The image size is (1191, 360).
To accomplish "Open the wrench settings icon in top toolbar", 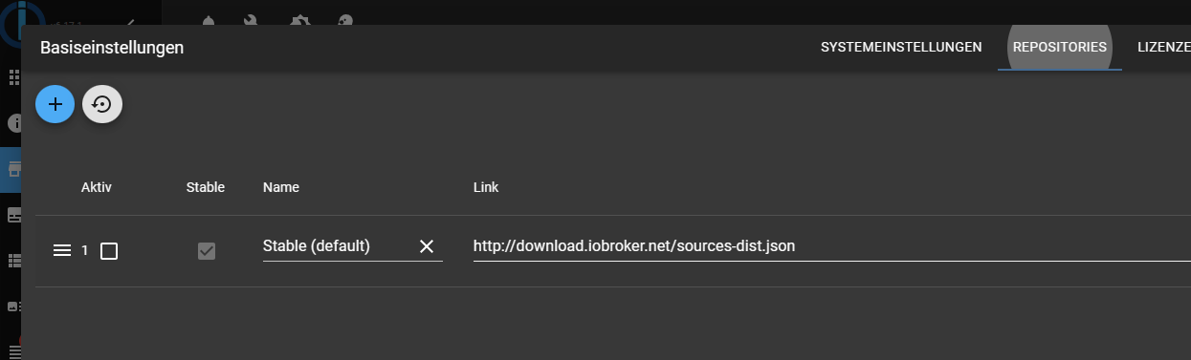I will (253, 20).
